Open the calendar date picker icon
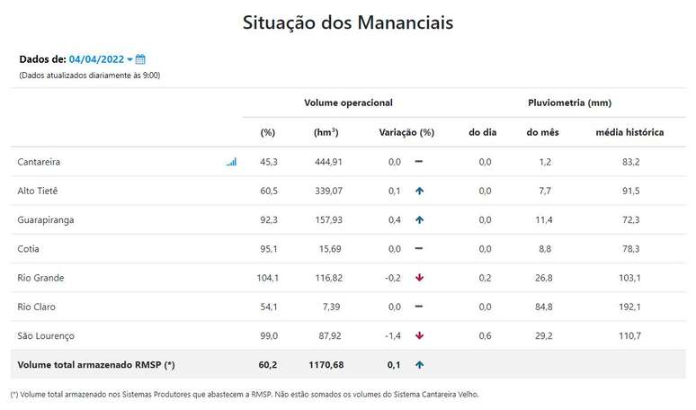The image size is (696, 410). (140, 59)
